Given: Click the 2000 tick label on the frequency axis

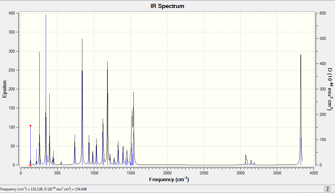Looking at the screenshot, I should (167, 173).
